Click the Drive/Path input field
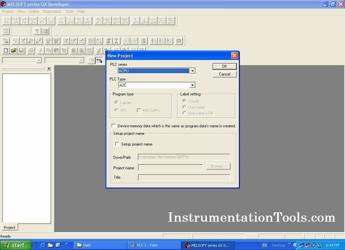Viewport: 345px width, 250px height. pyautogui.click(x=184, y=157)
